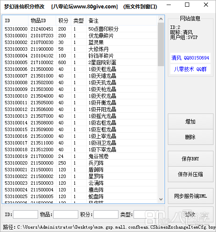Select row 鹰击阵
Screen dimensions: 216x232
coord(80,190)
